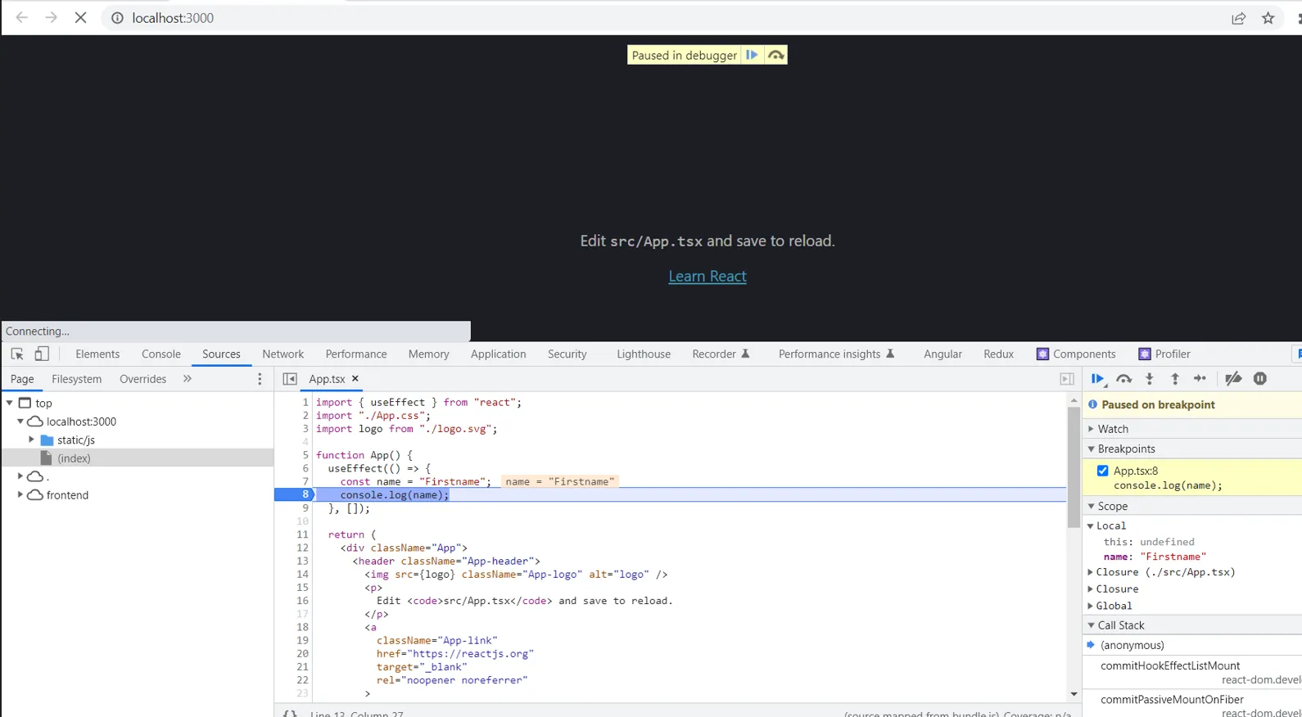Switch to the Console tab
This screenshot has width=1302, height=717.
161,354
